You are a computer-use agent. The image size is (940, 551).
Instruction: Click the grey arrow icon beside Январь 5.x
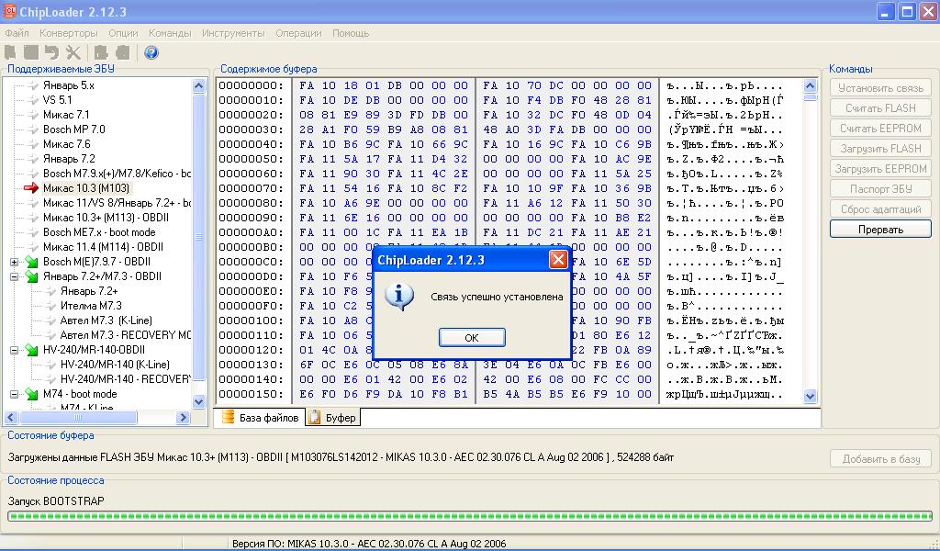[x=33, y=85]
